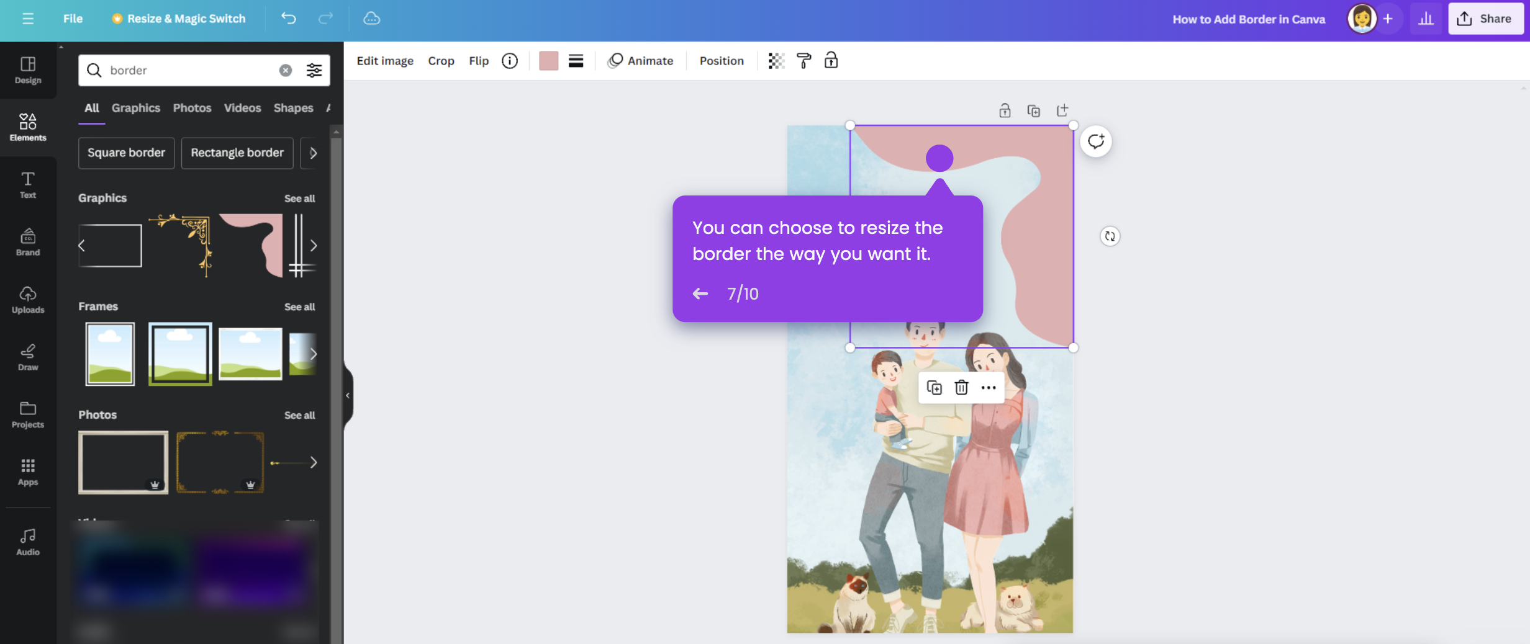Switch to the Design panel
This screenshot has height=644, width=1530.
tap(27, 70)
